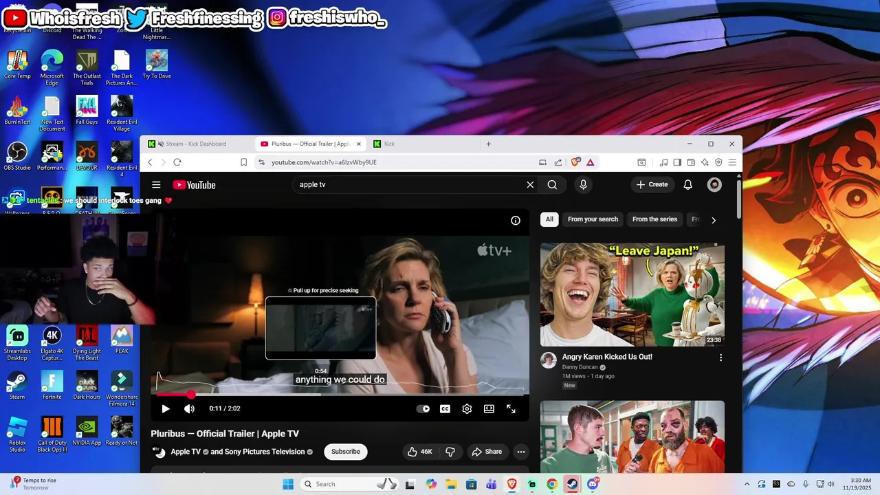Image resolution: width=880 pixels, height=495 pixels.
Task: Enter full screen on the video player
Action: pyautogui.click(x=511, y=408)
